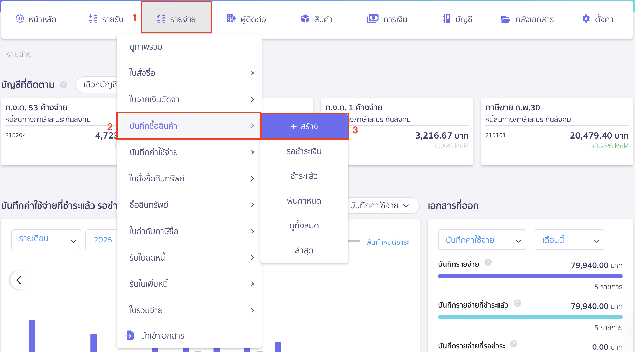Open the ภาษีขาย ภ.พ.30 card
The width and height of the screenshot is (635, 352).
[557, 132]
